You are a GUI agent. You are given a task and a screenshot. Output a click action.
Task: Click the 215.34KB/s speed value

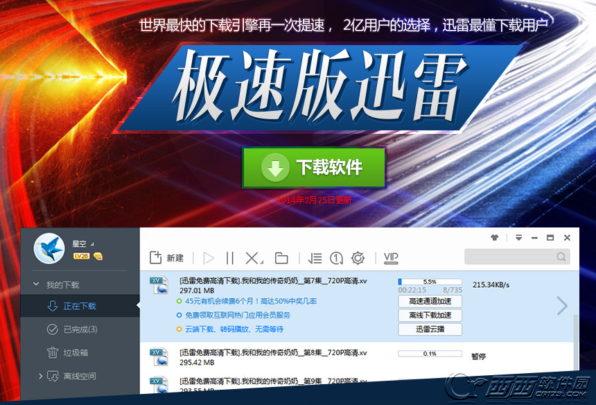491,284
